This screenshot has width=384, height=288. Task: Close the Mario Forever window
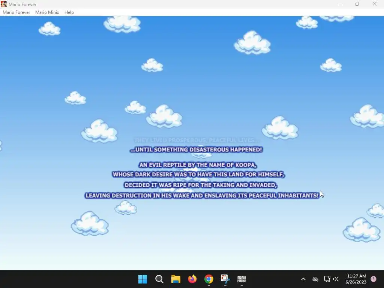(375, 4)
